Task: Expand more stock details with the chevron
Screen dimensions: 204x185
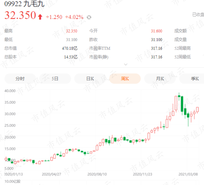Action: (126, 65)
